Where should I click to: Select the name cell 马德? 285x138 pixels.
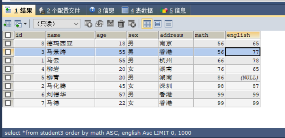[x=70, y=103]
